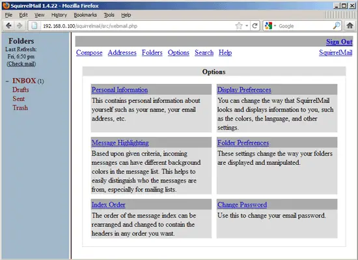Click the Sign Out link
The image size is (358, 260).
[339, 42]
